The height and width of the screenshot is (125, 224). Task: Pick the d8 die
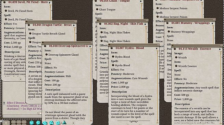pos(51,123)
